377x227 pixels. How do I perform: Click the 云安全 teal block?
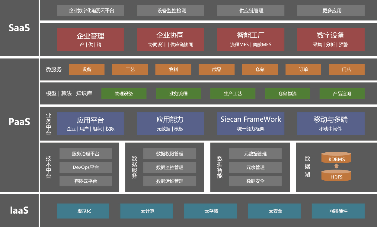coord(274,211)
